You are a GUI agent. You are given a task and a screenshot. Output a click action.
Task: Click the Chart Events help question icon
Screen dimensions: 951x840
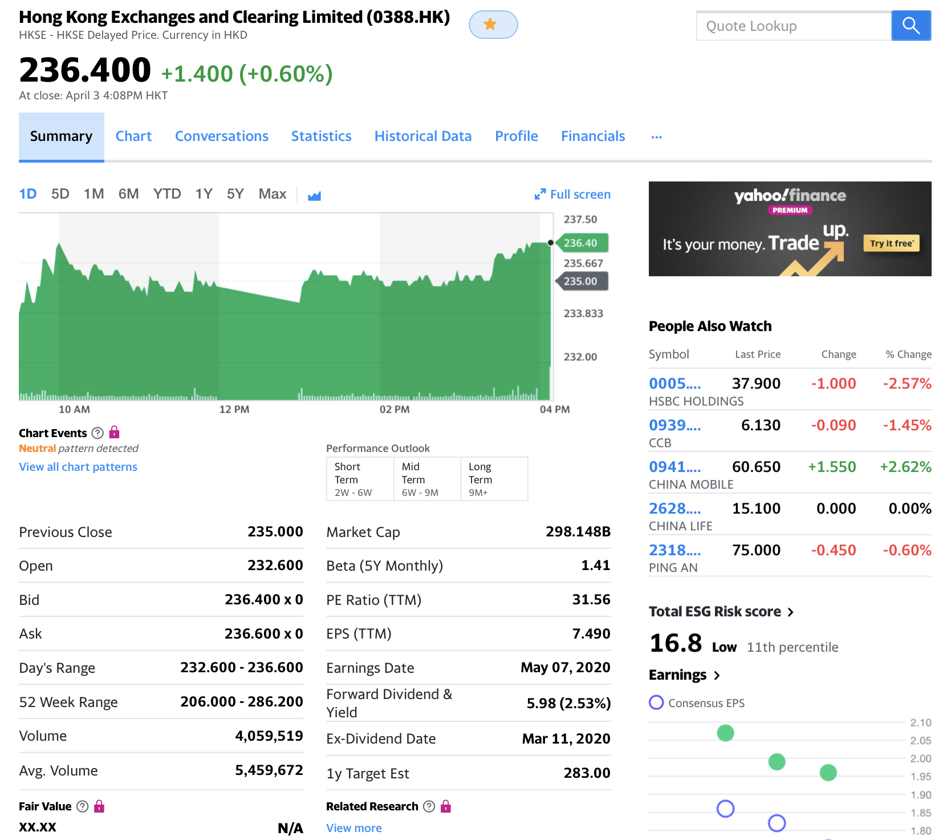coord(97,433)
